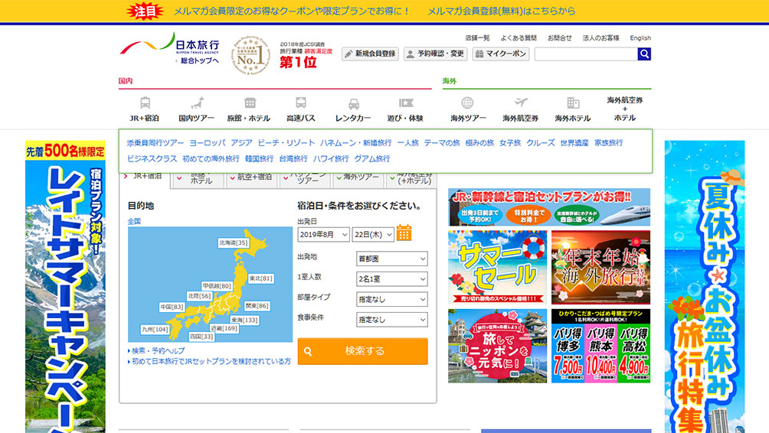Open 海外ホテル building icon
This screenshot has height=433, width=769.
(x=573, y=103)
